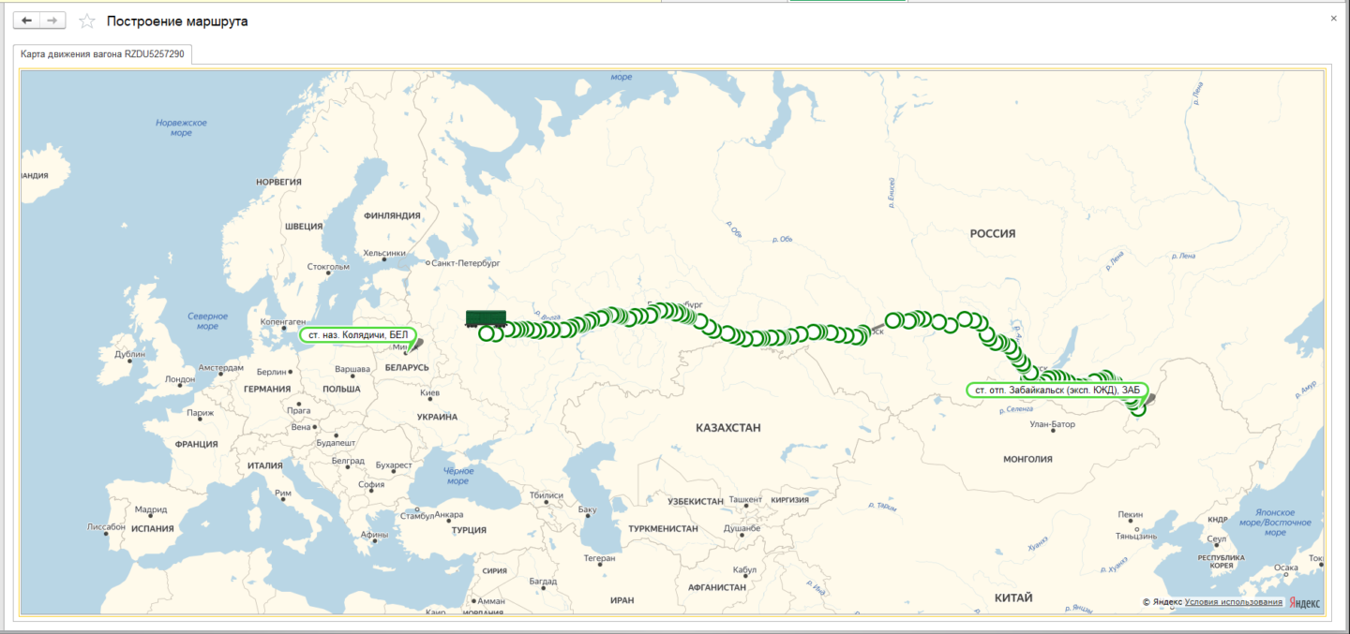The height and width of the screenshot is (634, 1350).
Task: Select the Карта движения вагона RZDU5257290 tab
Action: pyautogui.click(x=102, y=54)
